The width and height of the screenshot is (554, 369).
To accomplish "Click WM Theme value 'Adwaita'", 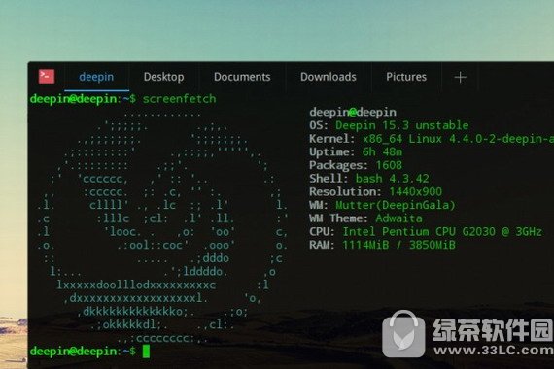I will 398,218.
